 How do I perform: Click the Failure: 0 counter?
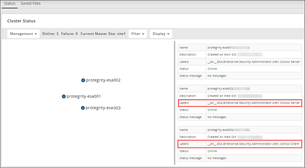pyautogui.click(x=69, y=33)
